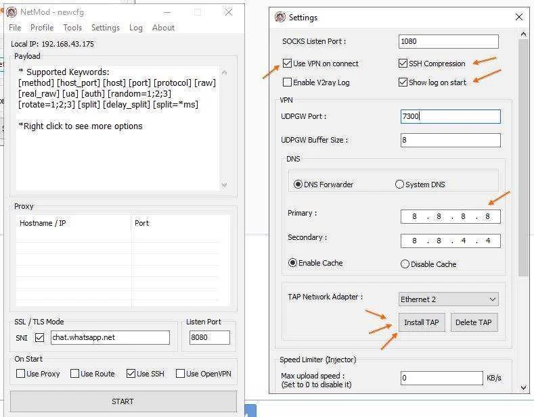
Task: Click the Settings window scrollbar thumb
Action: pyautogui.click(x=523, y=158)
